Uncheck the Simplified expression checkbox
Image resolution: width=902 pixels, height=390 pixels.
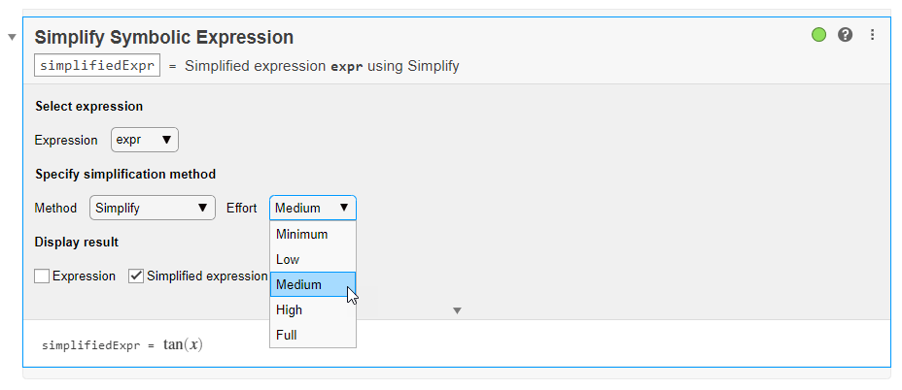136,276
